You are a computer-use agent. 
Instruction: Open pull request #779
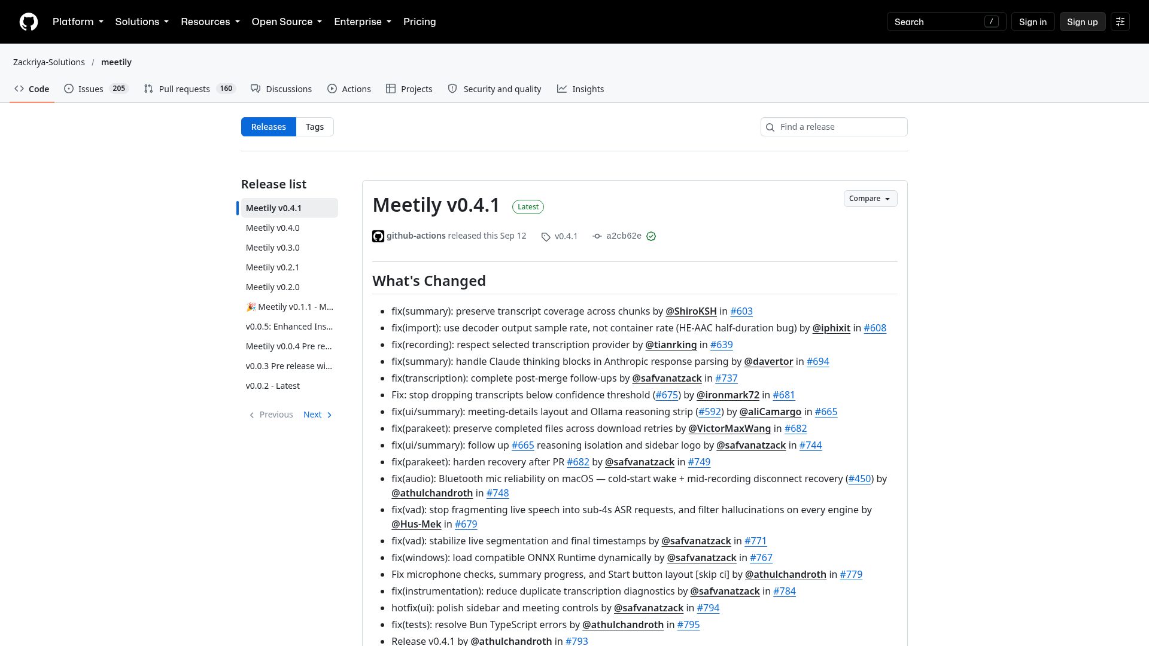pyautogui.click(x=851, y=574)
